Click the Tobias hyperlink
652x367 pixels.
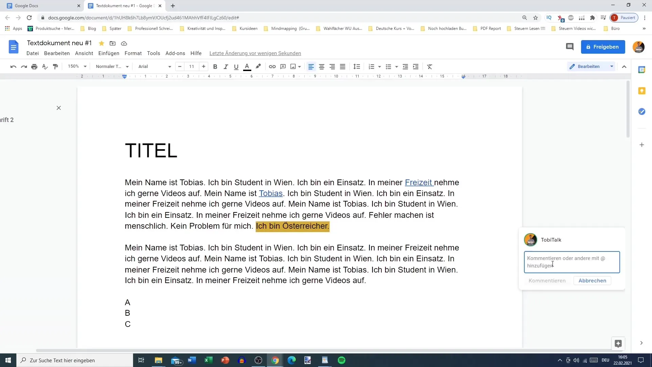270,193
